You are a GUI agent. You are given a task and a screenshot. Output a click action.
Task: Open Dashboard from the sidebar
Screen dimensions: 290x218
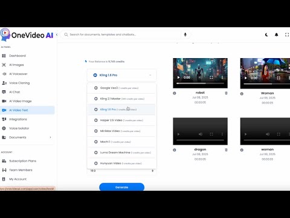pos(18,56)
